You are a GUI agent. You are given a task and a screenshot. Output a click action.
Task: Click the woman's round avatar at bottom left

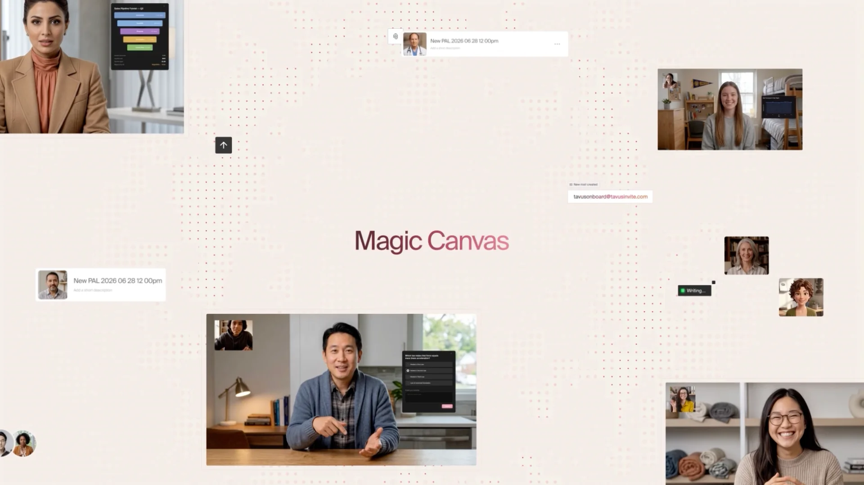(x=24, y=443)
